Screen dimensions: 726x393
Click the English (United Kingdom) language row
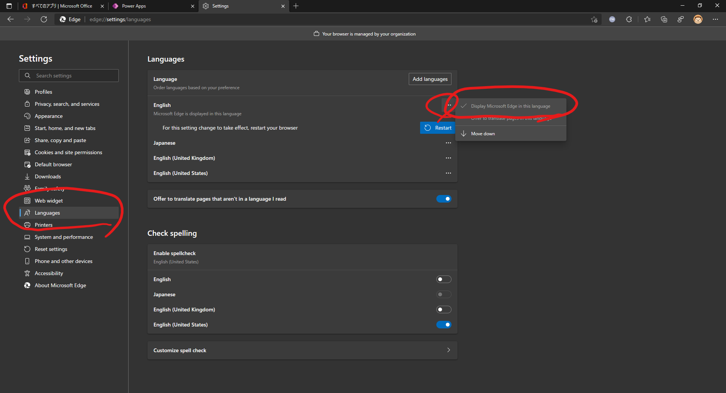tap(302, 158)
